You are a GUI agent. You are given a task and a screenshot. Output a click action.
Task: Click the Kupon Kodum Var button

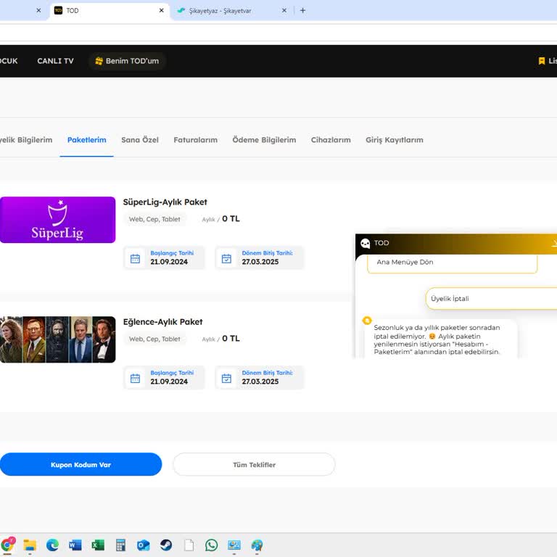point(81,464)
